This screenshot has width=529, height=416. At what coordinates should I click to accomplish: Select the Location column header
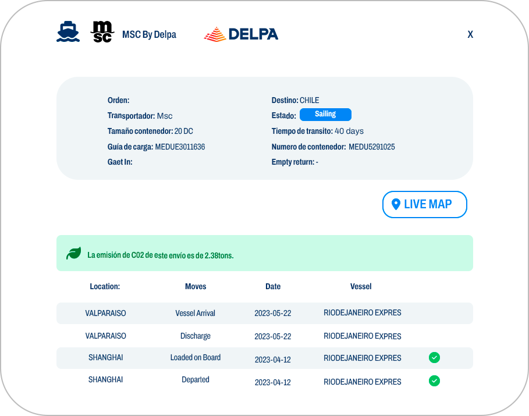105,286
